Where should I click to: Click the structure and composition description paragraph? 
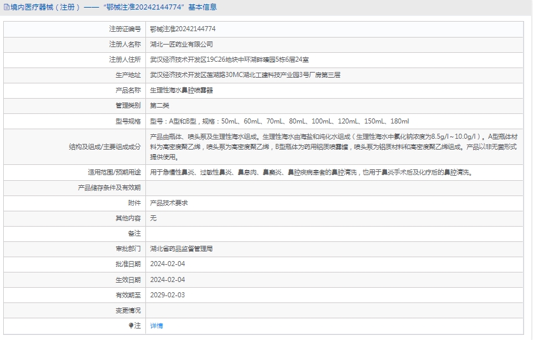click(x=333, y=146)
